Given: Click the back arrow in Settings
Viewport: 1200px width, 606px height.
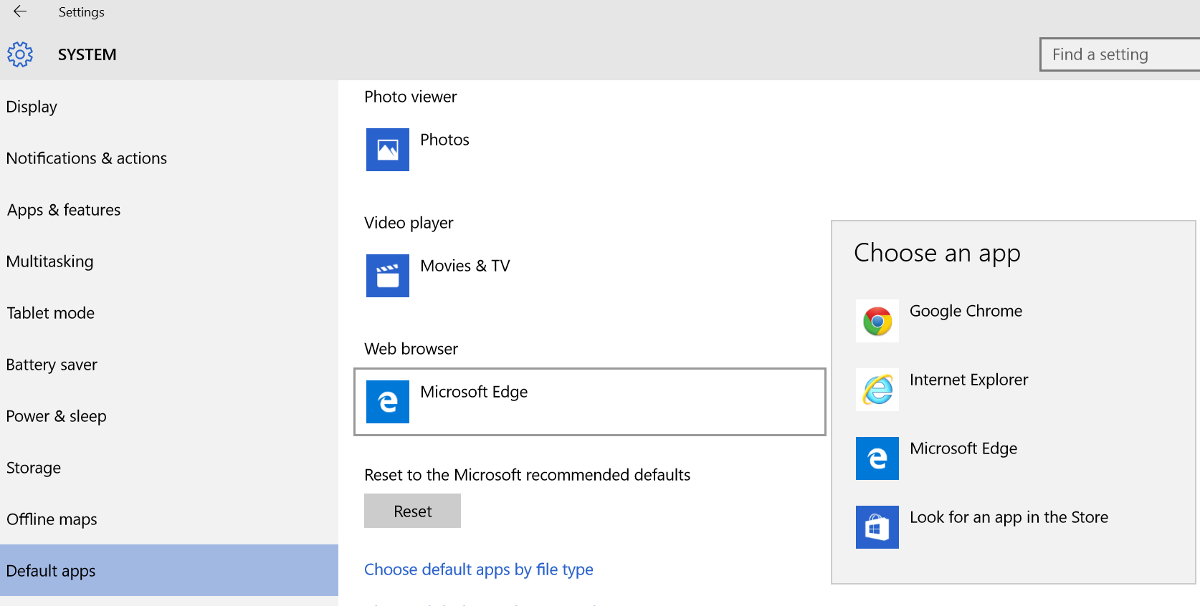Looking at the screenshot, I should pyautogui.click(x=20, y=11).
